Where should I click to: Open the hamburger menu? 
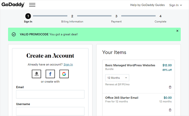[32, 5]
